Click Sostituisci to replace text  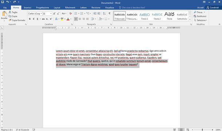click(200, 16)
